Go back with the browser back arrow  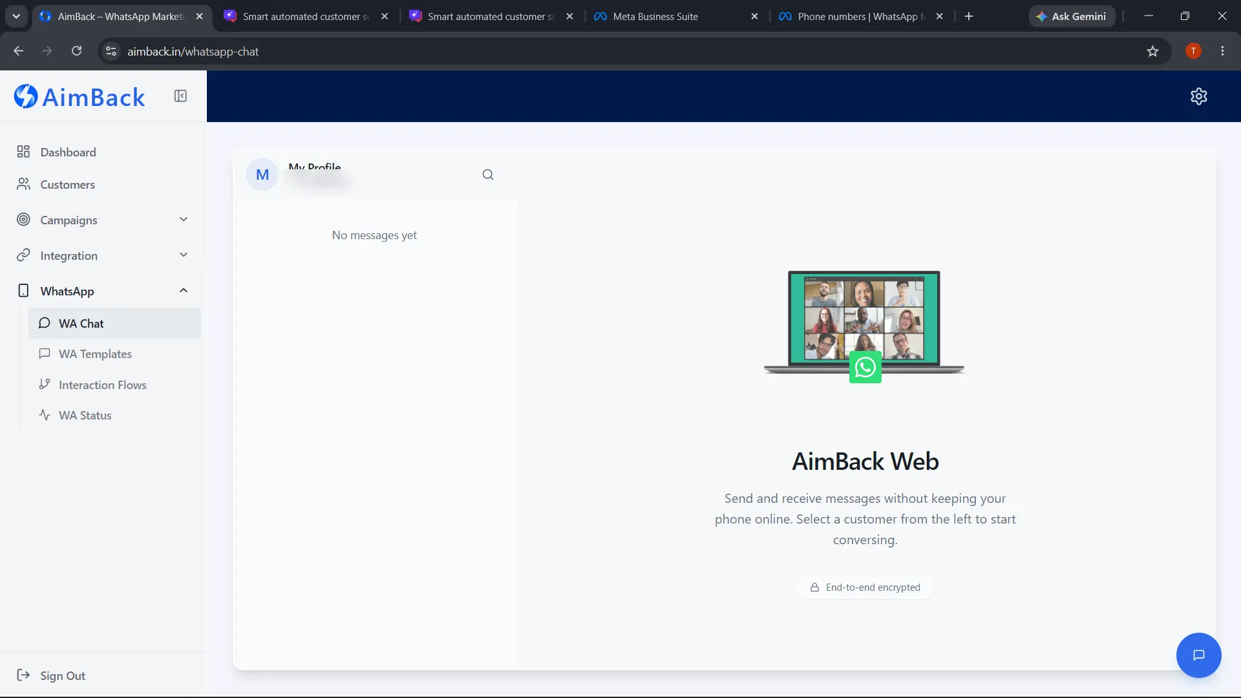tap(18, 51)
